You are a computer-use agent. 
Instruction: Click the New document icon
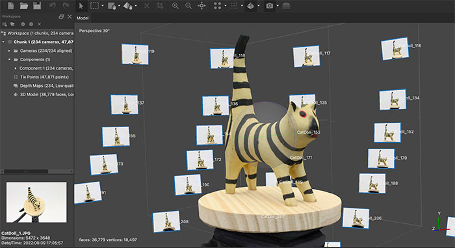pyautogui.click(x=11, y=5)
